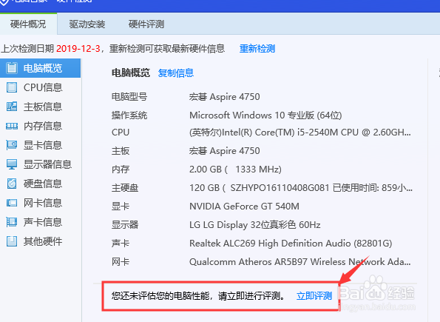Click the 主板 value 宏碁 Aspire 4750

[x=225, y=151]
